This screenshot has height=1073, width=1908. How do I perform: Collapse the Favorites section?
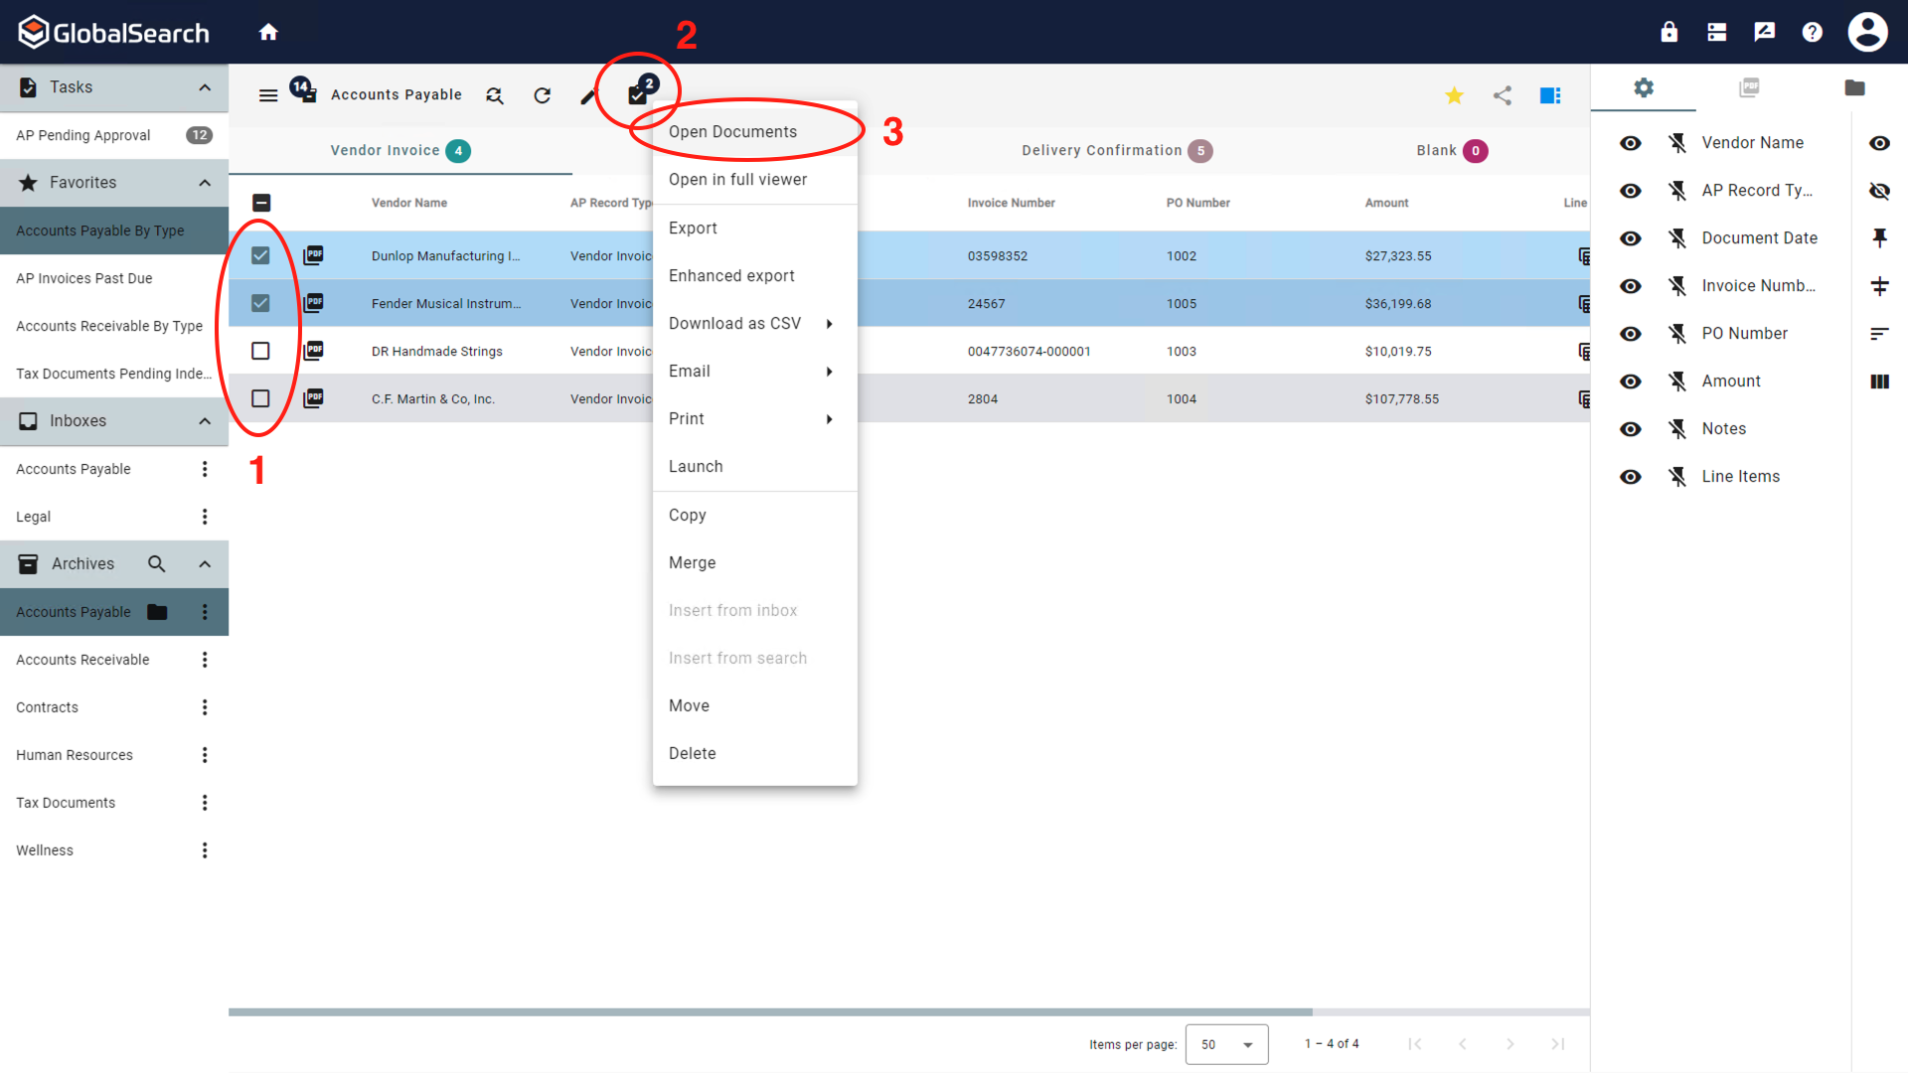[205, 182]
